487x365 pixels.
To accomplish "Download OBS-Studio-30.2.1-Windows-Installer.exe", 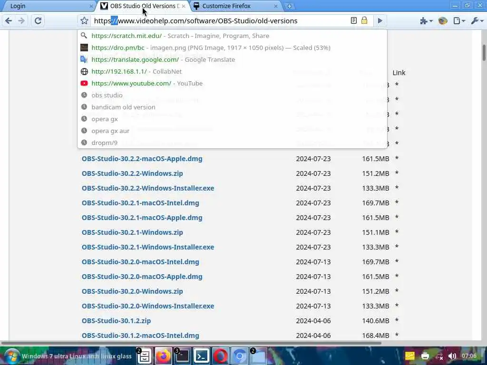I will pos(148,247).
